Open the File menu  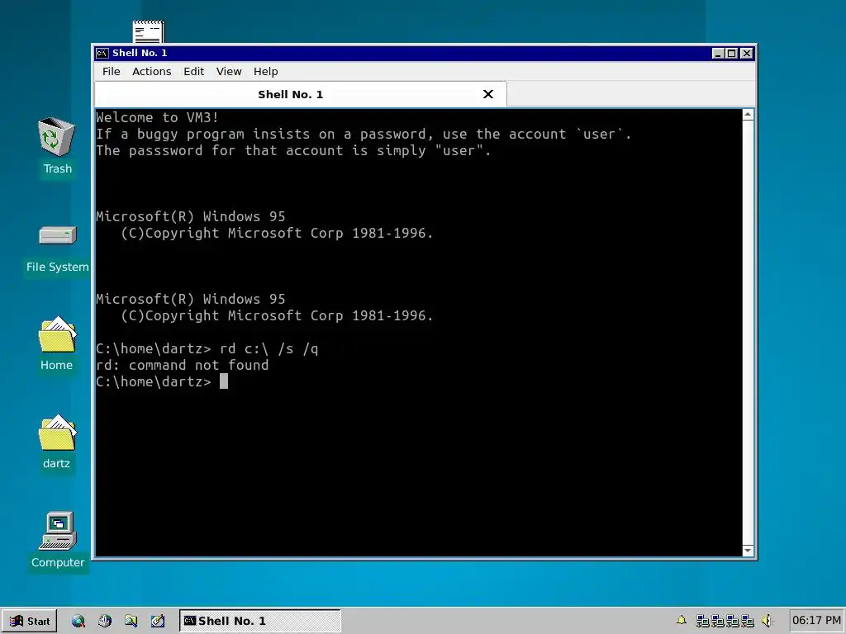[x=112, y=71]
